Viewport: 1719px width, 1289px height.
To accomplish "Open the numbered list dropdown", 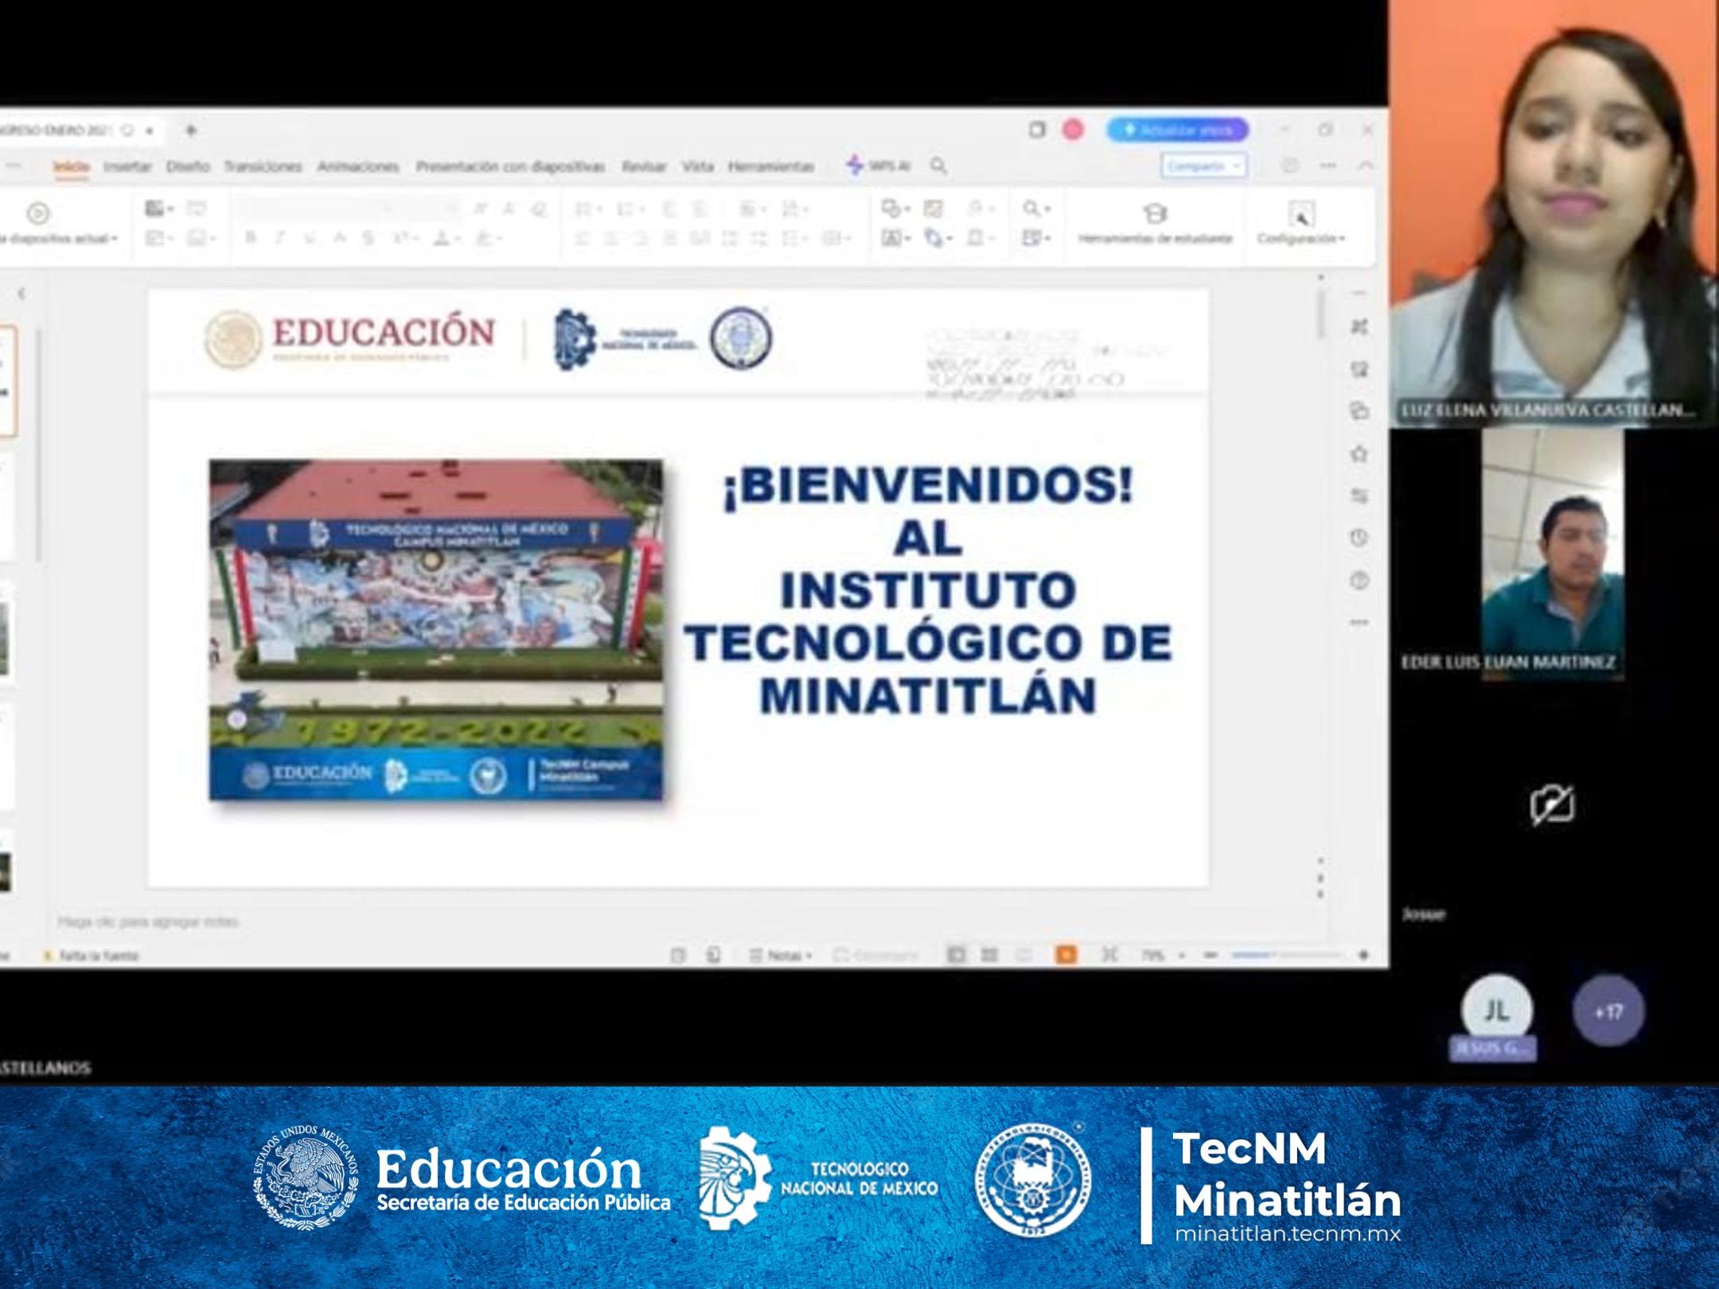I will pyautogui.click(x=630, y=209).
